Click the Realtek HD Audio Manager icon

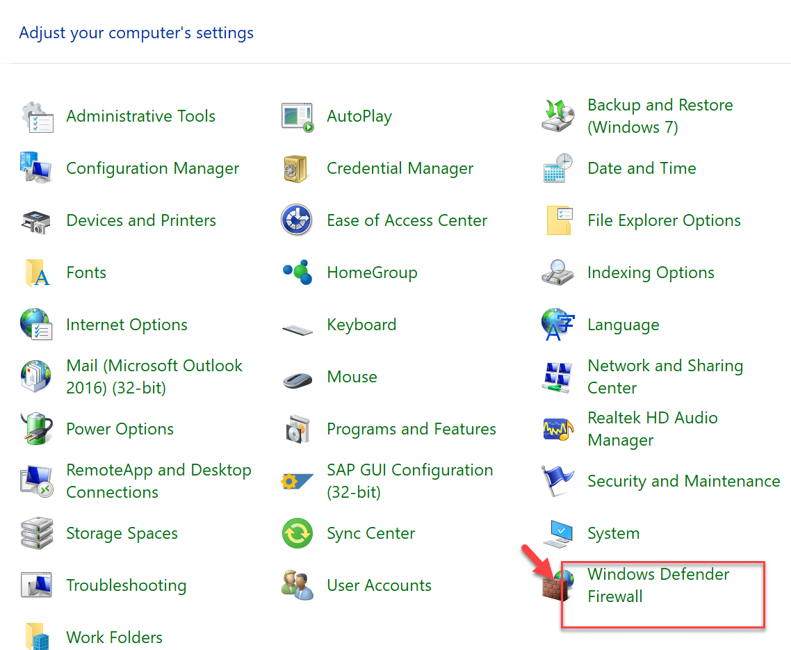point(557,429)
